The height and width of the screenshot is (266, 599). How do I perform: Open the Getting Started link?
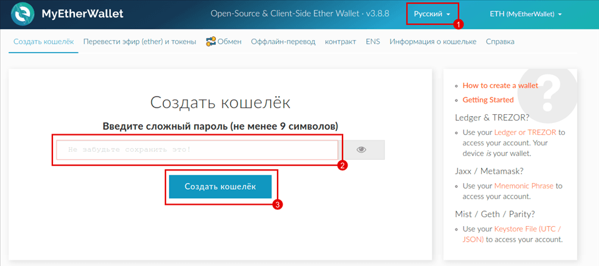[488, 100]
